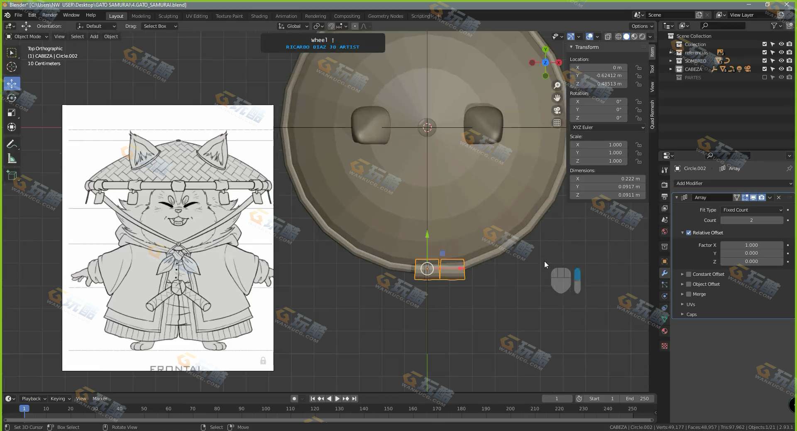Activate the Select Box tool
797x431 pixels.
12,52
